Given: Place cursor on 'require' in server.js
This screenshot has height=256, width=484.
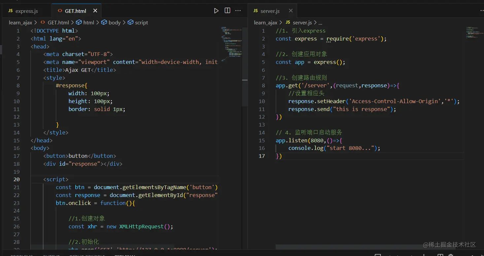Looking at the screenshot, I should (337, 39).
